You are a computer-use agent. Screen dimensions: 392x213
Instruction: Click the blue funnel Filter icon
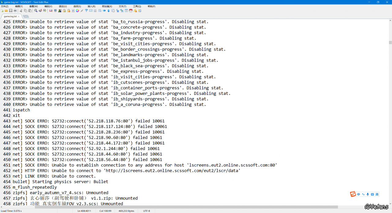coord(86,11)
